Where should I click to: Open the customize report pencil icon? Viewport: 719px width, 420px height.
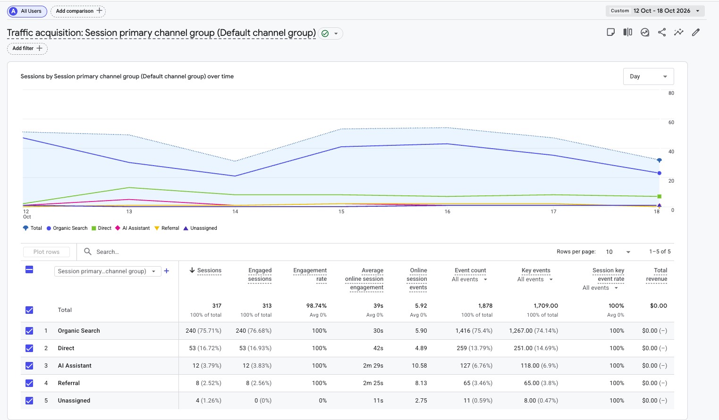coord(695,33)
